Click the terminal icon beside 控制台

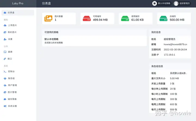tap(5, 72)
